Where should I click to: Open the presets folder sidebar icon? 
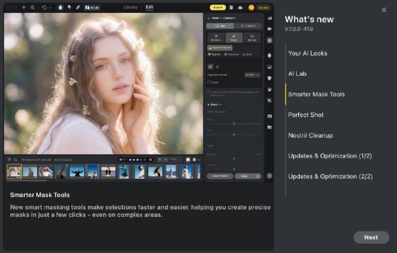pos(270,127)
